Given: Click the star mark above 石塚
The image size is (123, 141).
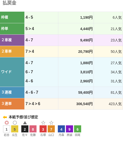Looking at the screenshot, I should [x=43, y=123].
